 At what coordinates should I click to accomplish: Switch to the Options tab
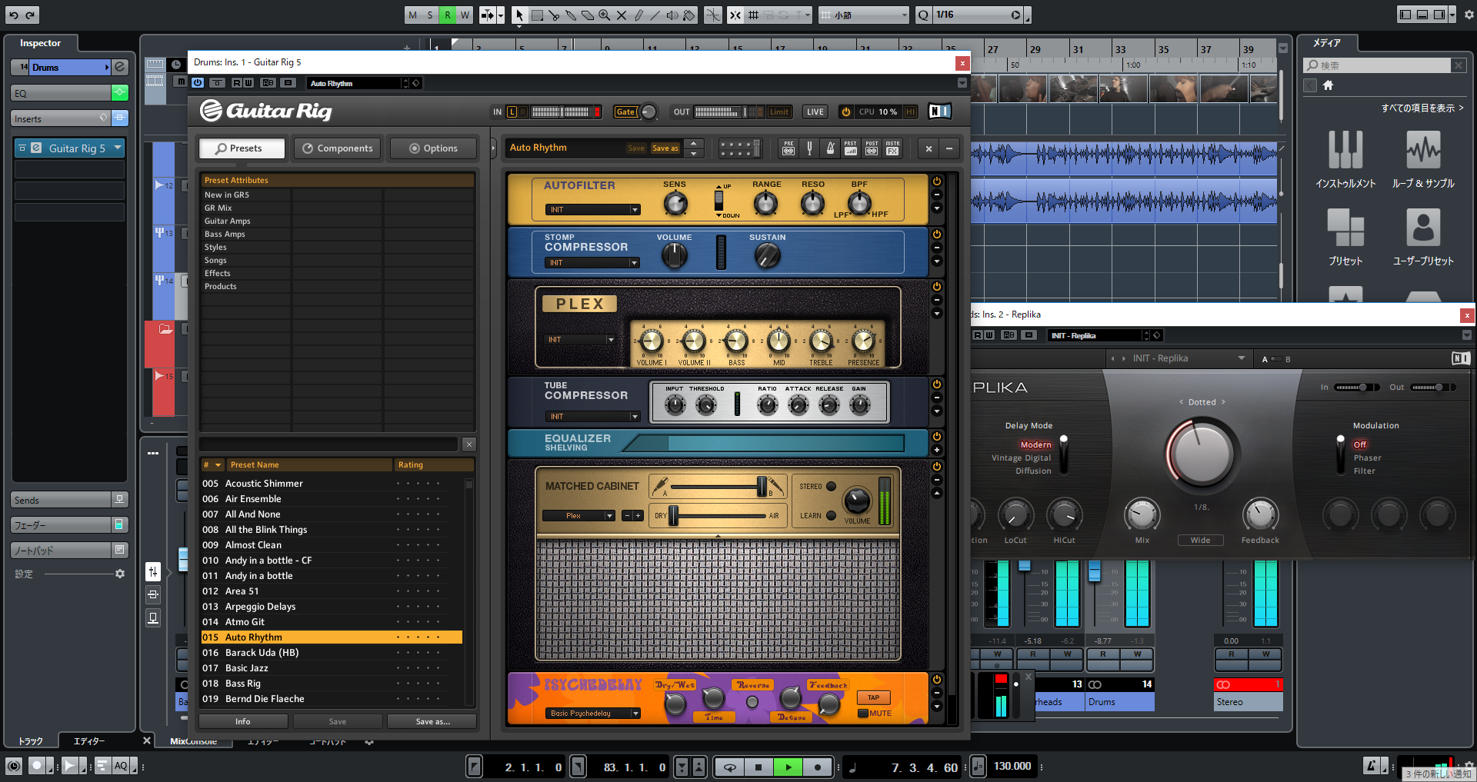coord(433,148)
